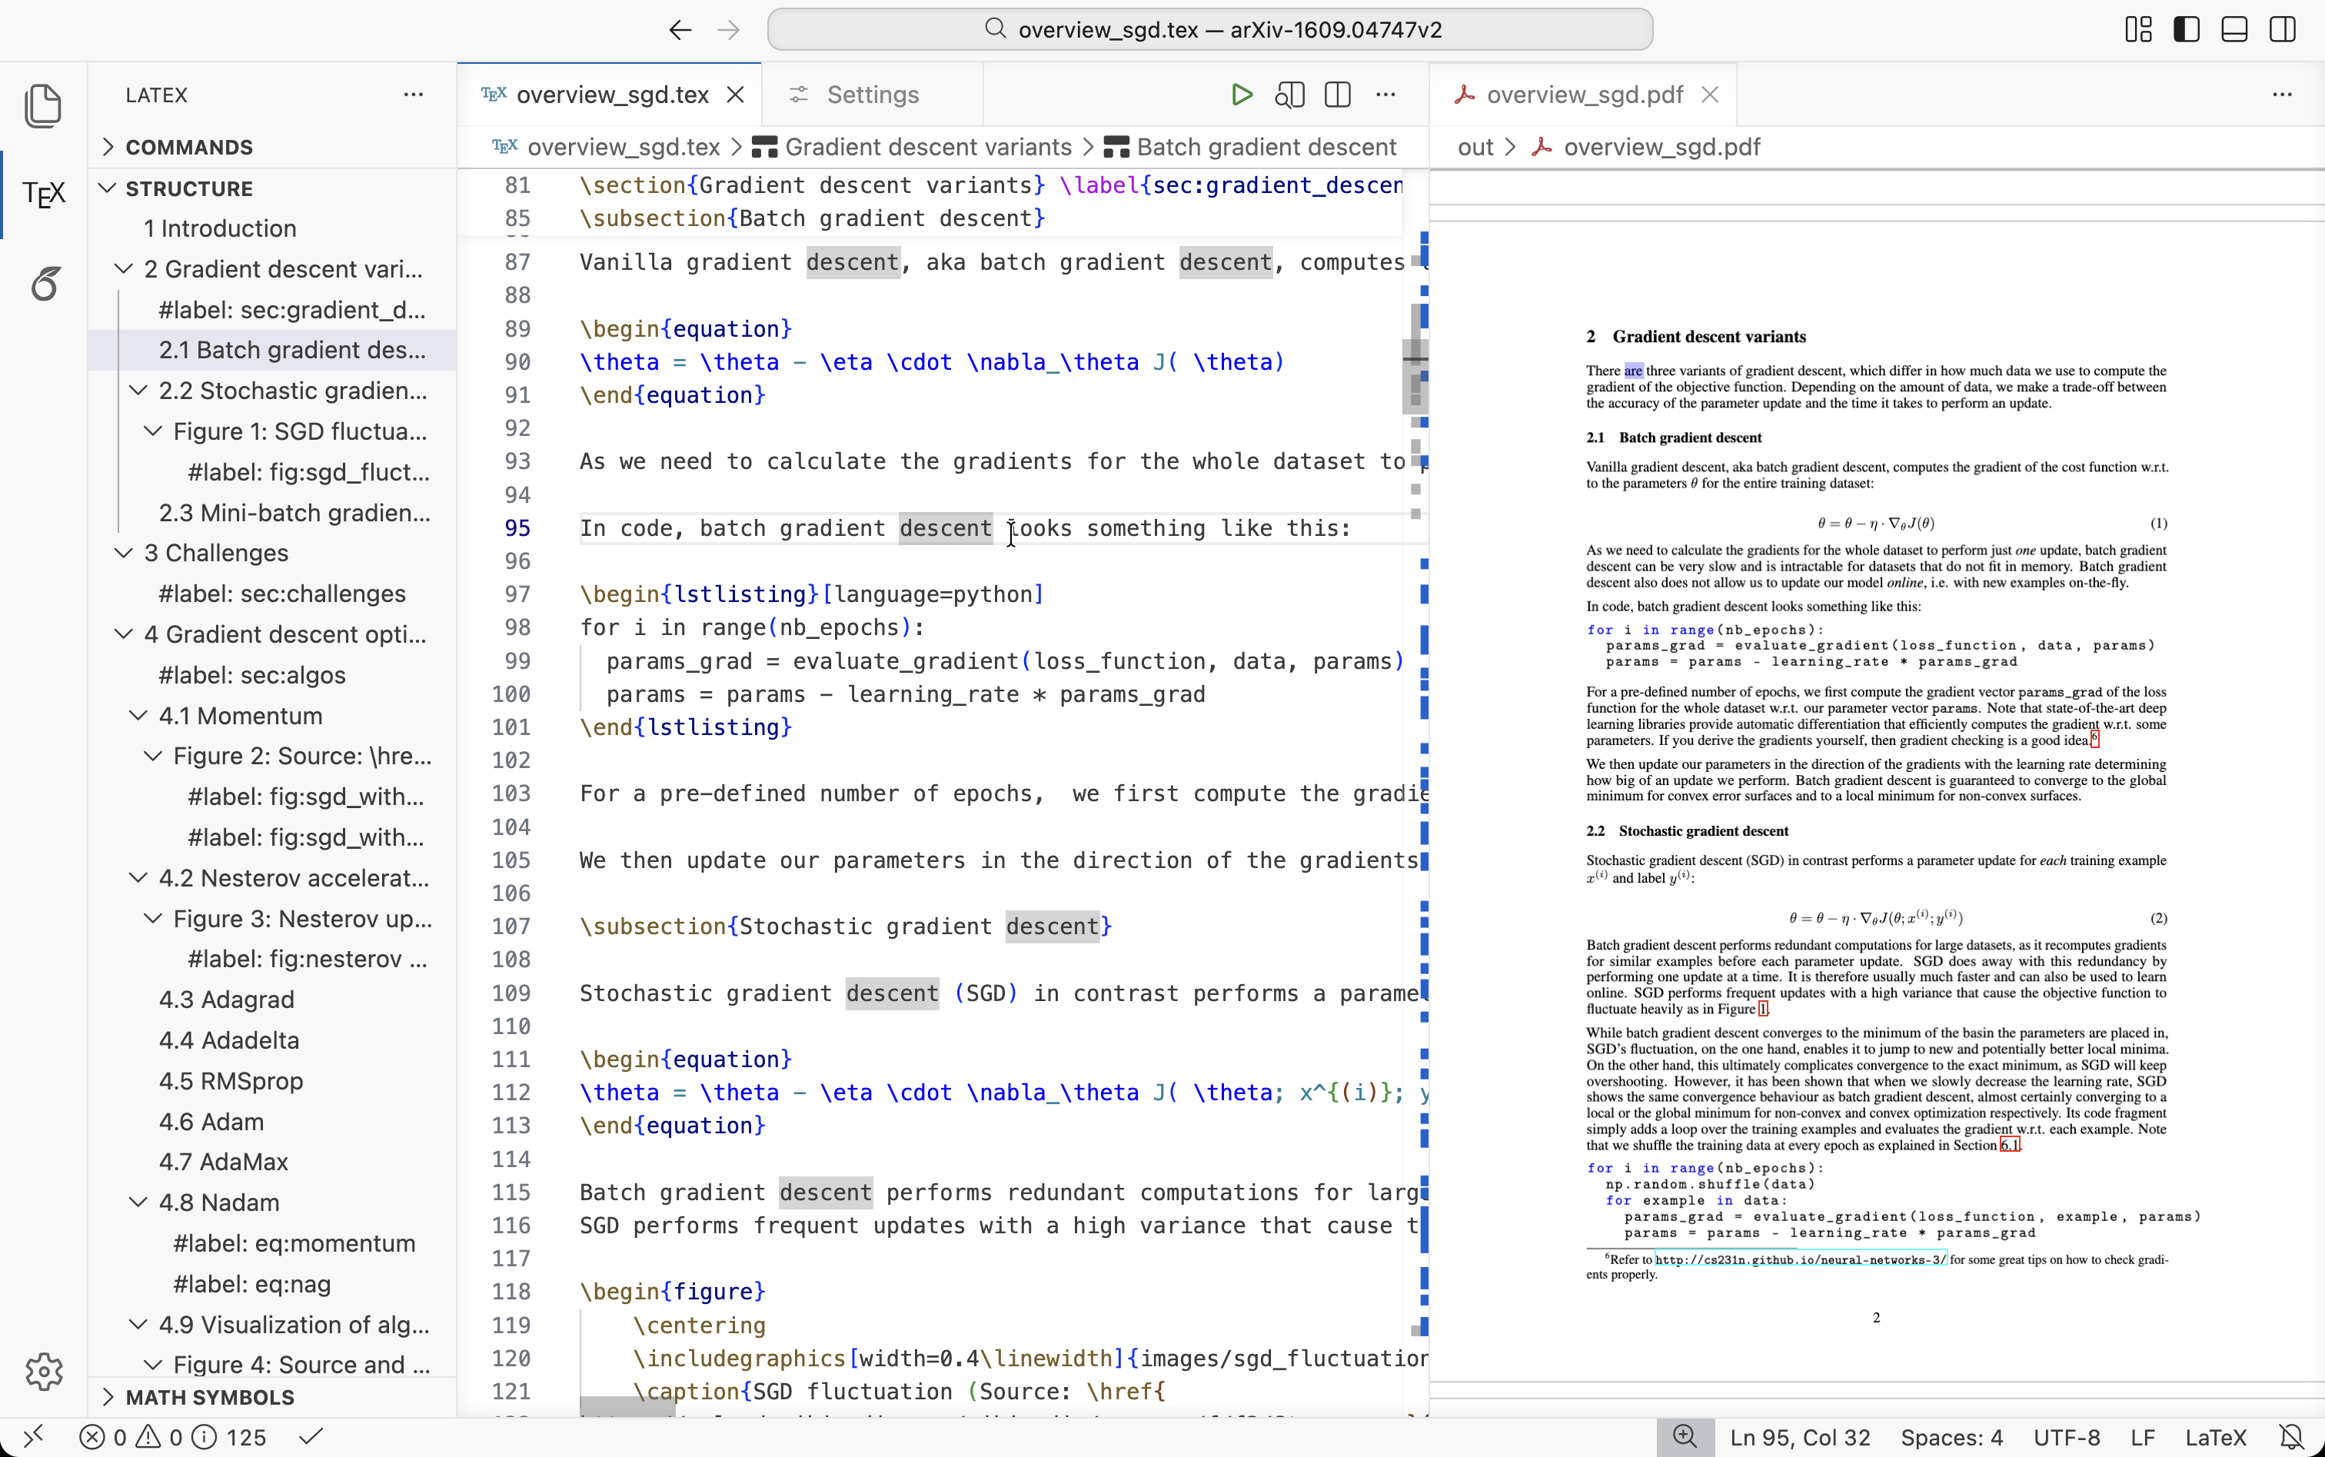Click the zoom magnifier icon in status bar
The height and width of the screenshot is (1457, 2325).
(1685, 1437)
